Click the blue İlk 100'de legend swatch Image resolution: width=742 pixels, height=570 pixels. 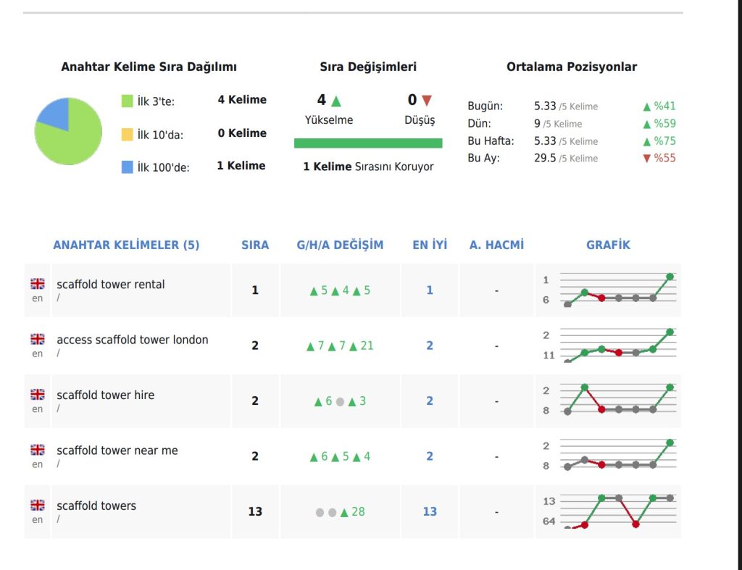[x=128, y=167]
